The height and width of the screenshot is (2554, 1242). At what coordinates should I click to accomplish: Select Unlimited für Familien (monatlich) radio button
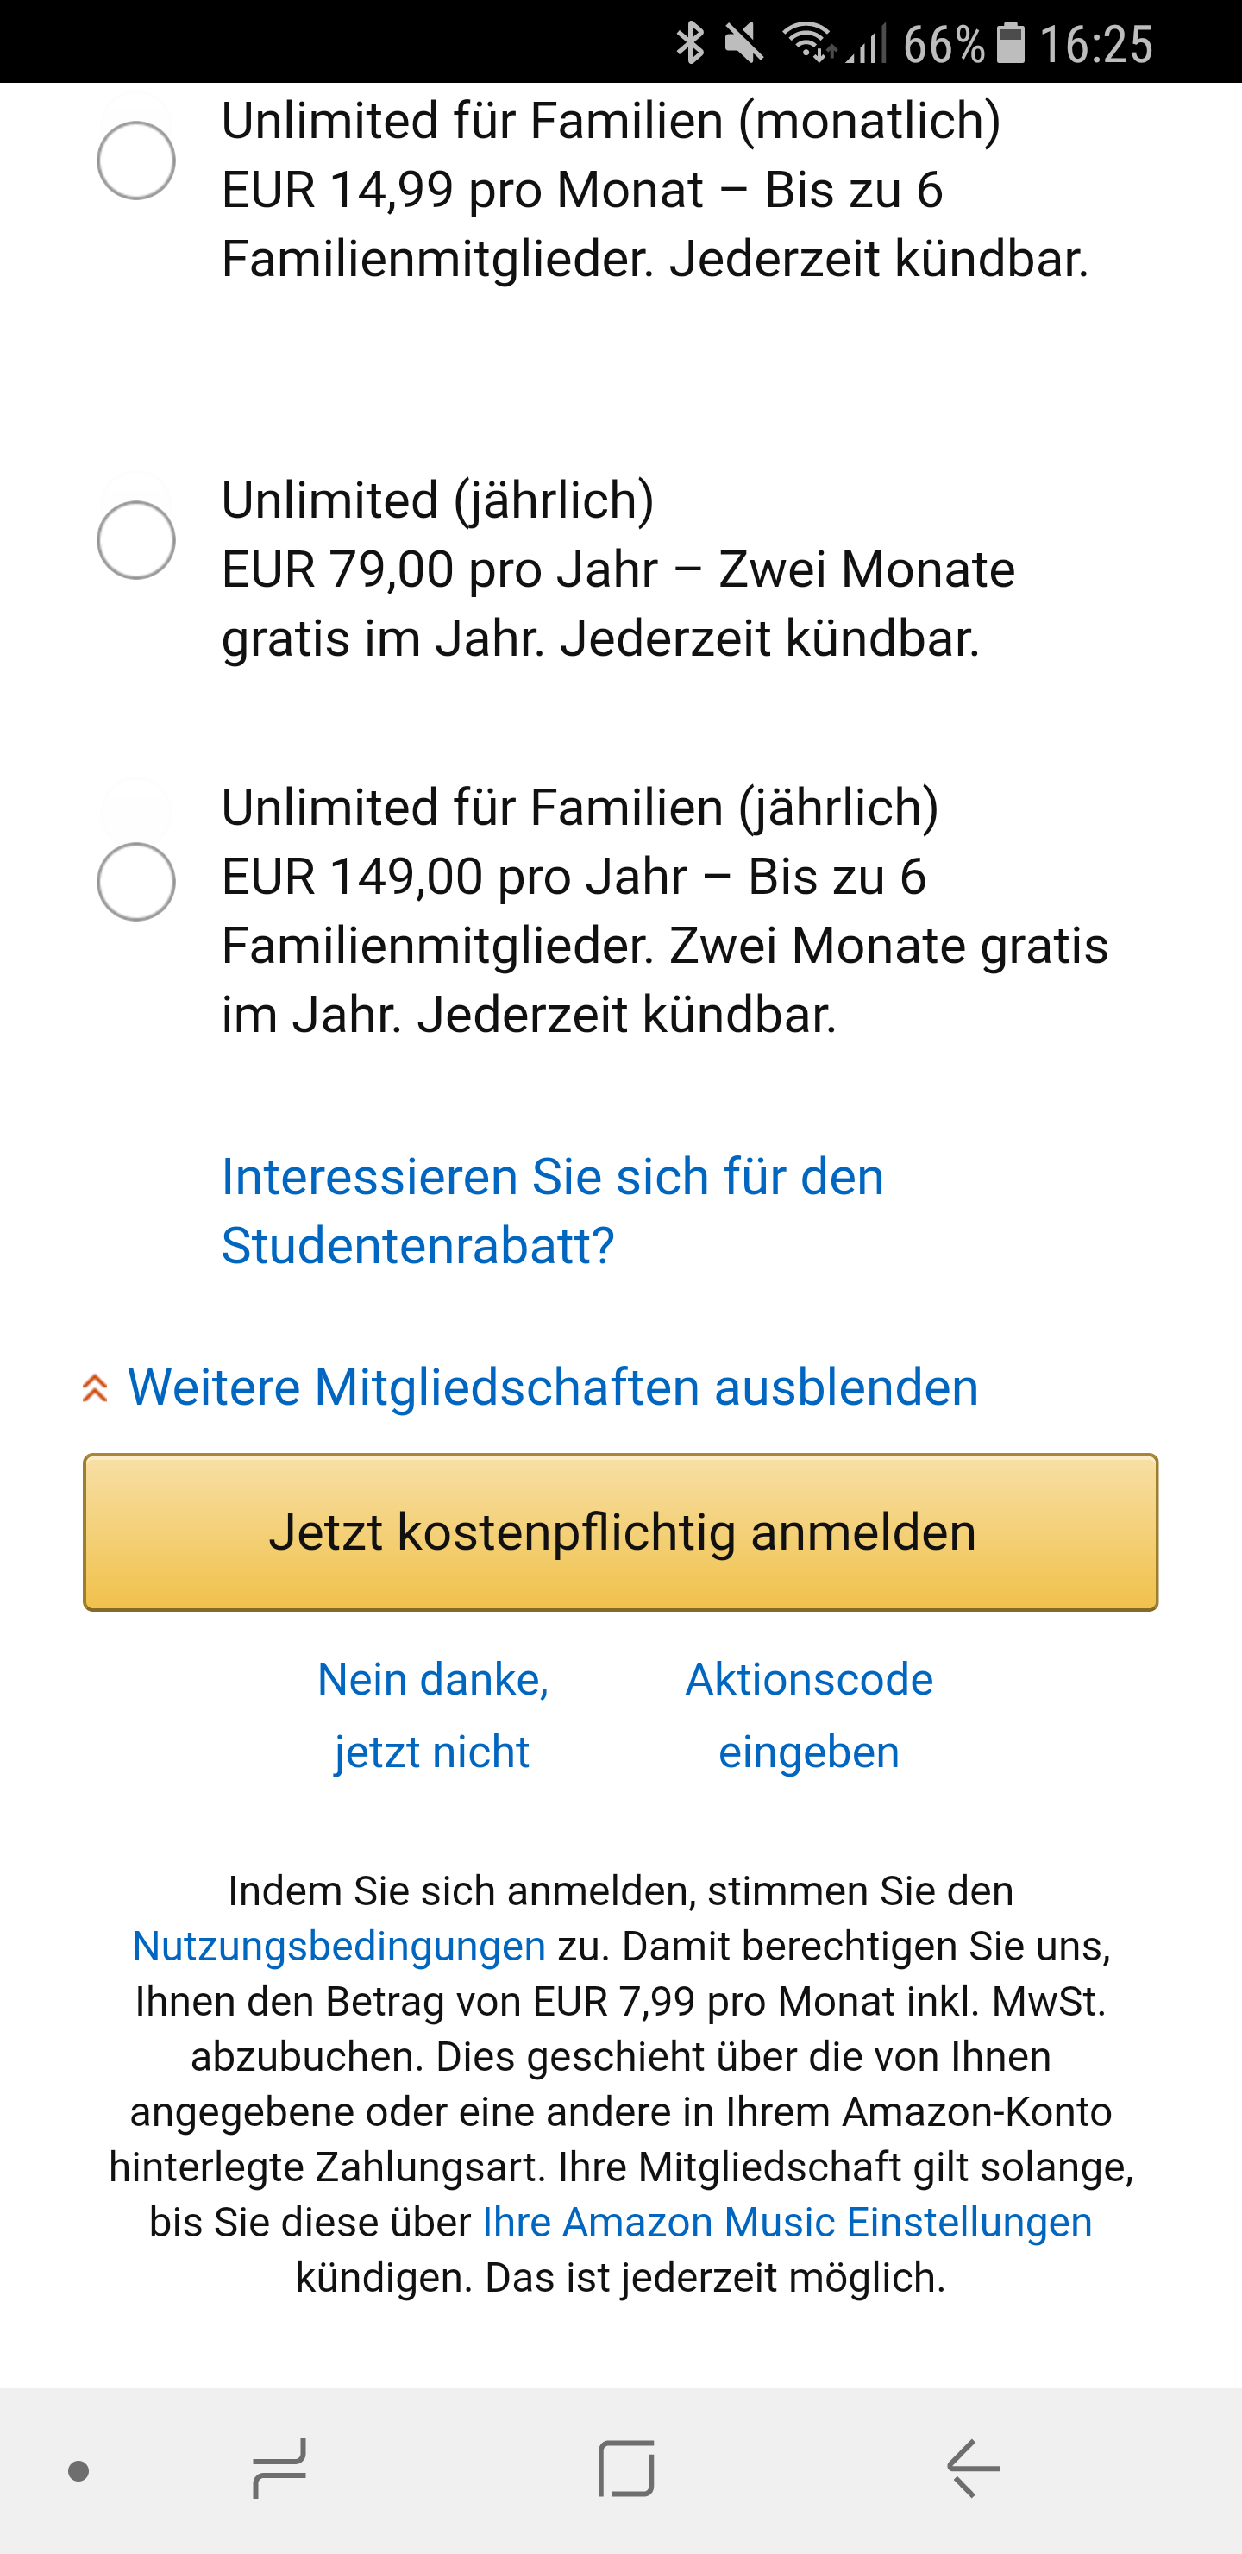point(135,160)
